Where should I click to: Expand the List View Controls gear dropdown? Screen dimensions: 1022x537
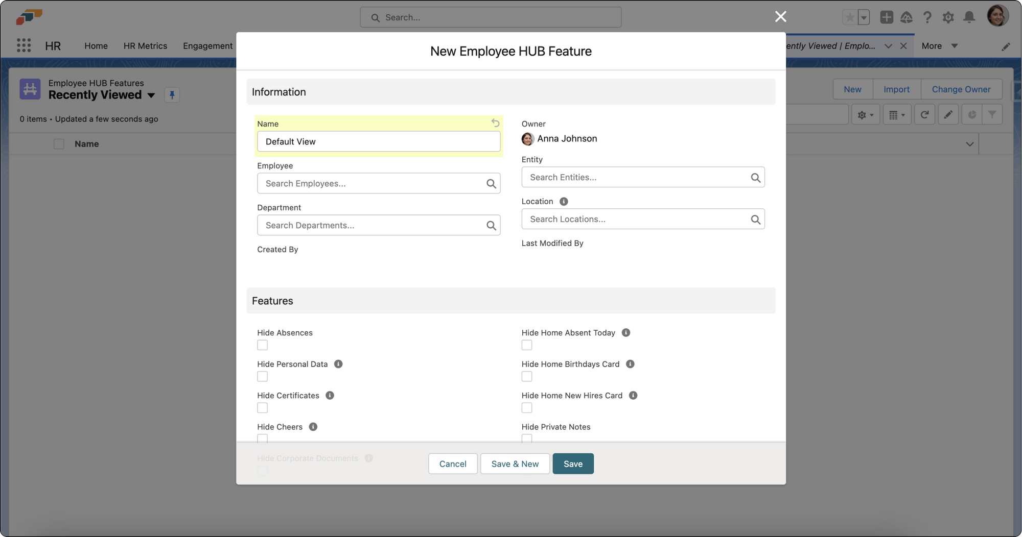pos(866,114)
